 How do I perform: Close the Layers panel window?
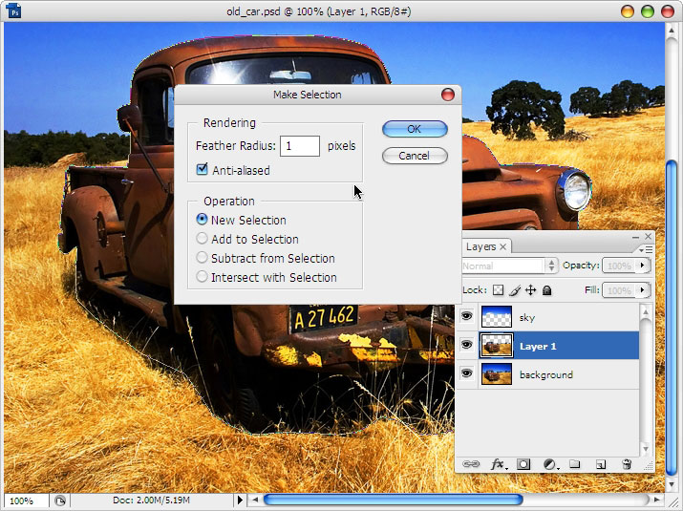(649, 236)
